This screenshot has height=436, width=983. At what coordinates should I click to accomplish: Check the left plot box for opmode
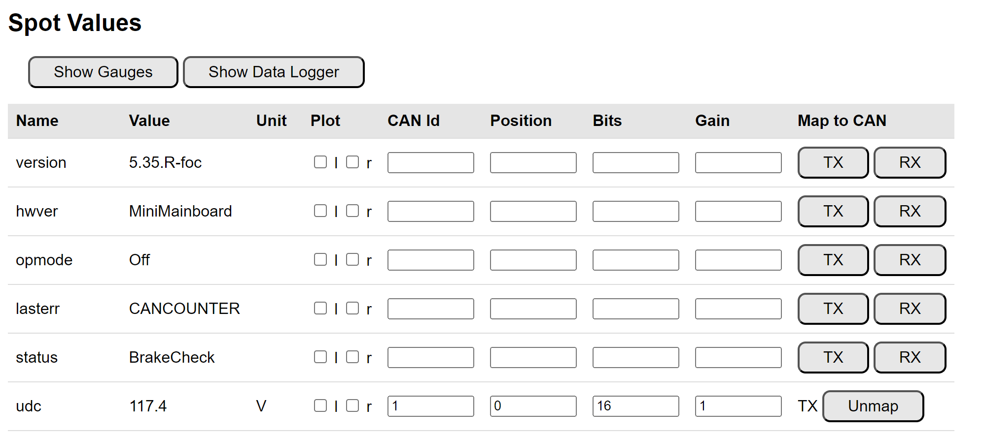point(320,259)
